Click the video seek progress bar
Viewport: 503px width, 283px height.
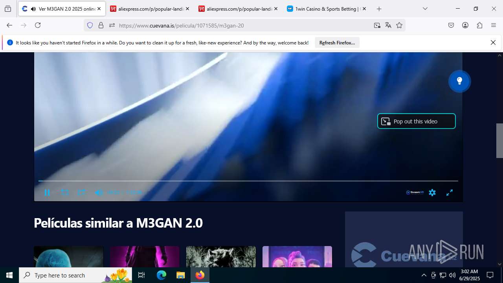248,181
